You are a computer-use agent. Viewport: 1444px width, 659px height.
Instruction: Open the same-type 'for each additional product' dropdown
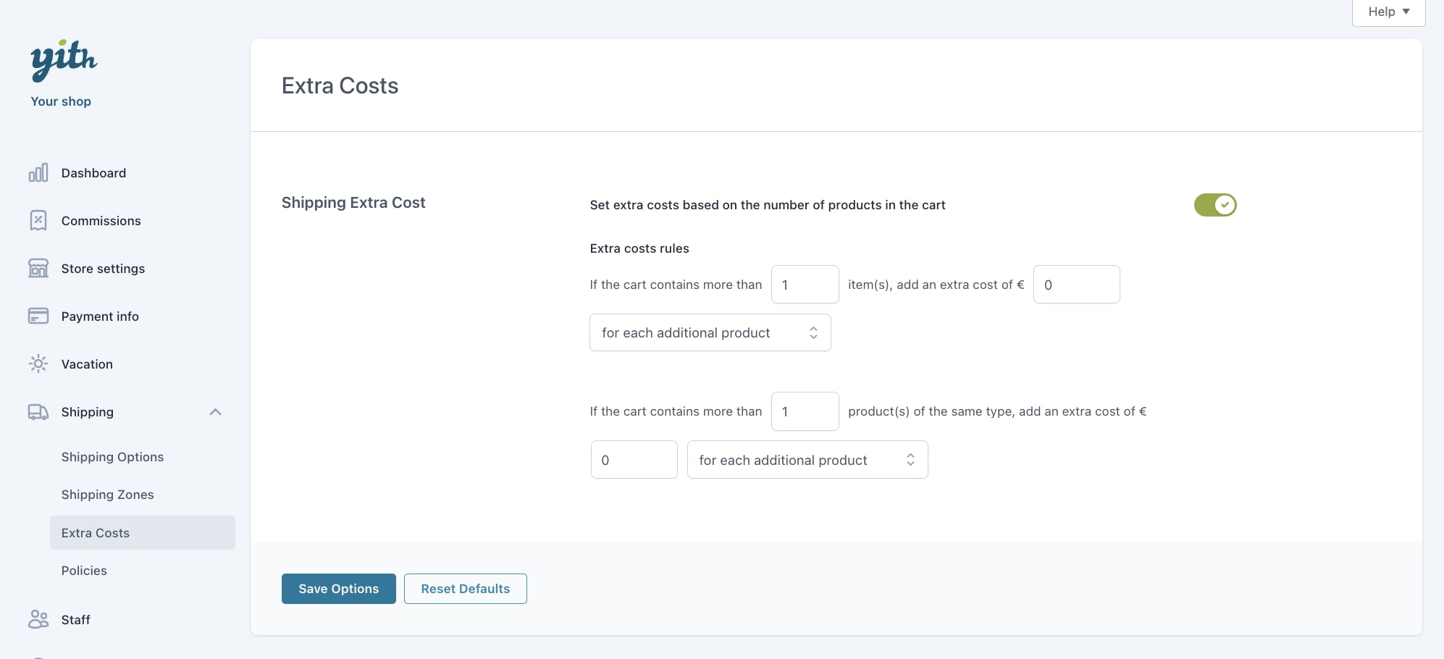[x=807, y=461]
